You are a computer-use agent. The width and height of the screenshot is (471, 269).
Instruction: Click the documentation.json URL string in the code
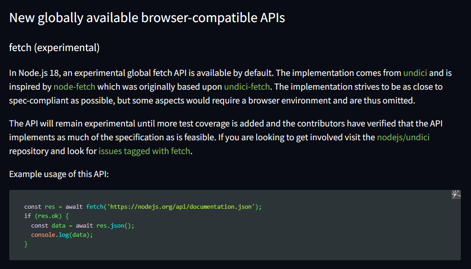coord(181,207)
